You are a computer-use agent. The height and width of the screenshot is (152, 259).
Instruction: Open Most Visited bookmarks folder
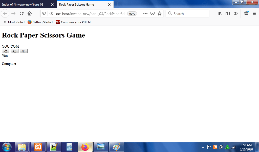[14, 22]
